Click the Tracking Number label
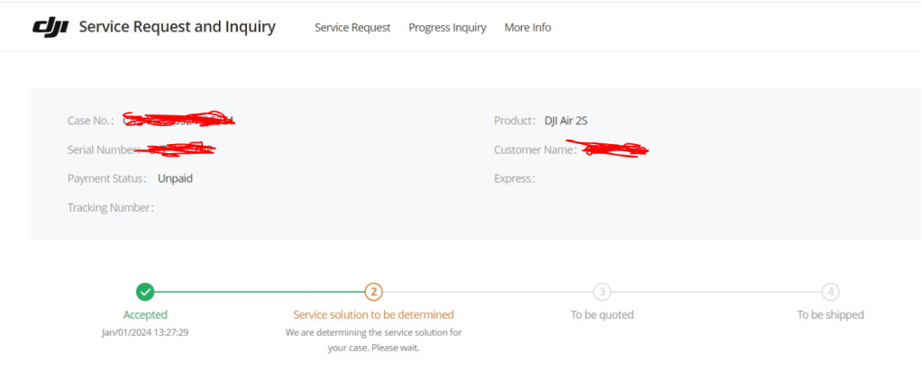The image size is (922, 381). click(110, 208)
